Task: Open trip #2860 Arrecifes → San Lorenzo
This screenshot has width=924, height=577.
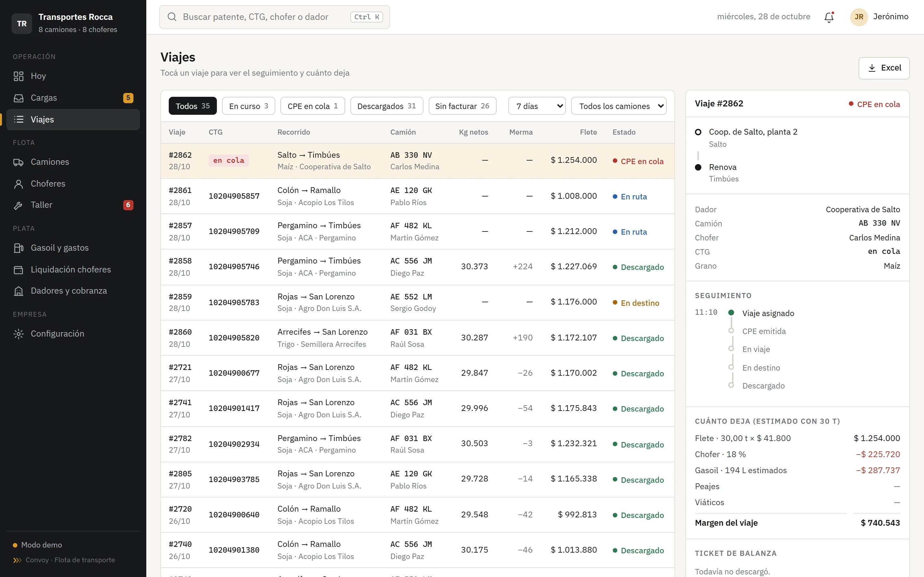Action: [x=417, y=338]
